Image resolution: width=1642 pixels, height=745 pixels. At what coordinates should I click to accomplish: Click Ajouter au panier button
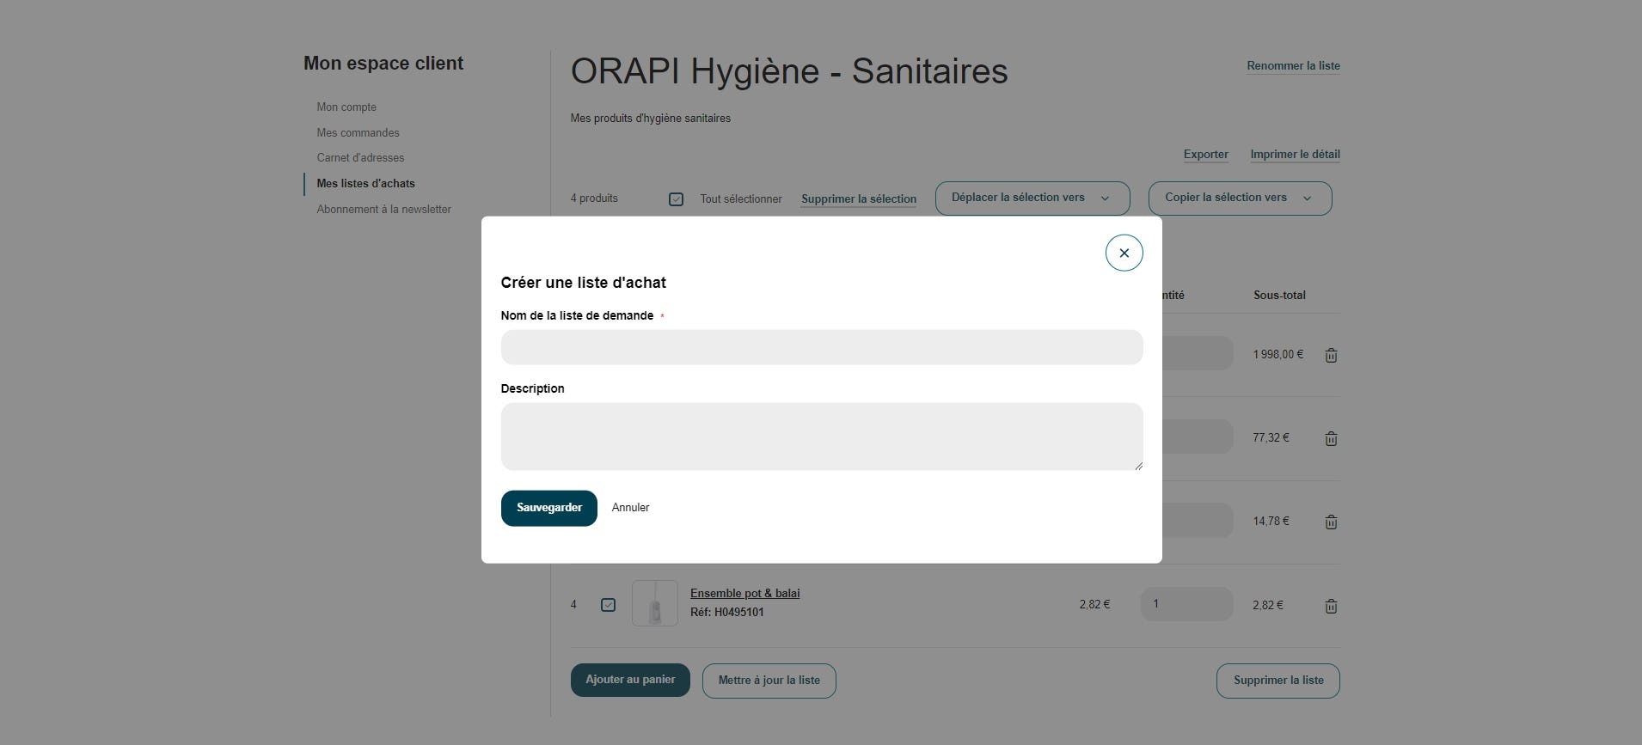point(630,680)
